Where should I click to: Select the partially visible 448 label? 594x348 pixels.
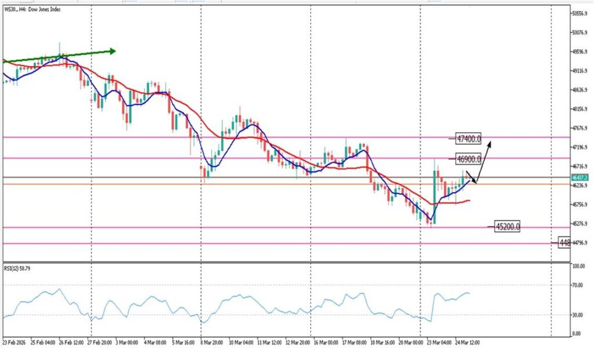click(564, 242)
